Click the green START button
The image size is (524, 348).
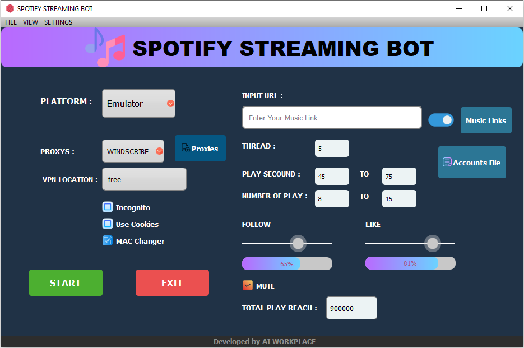[66, 283]
